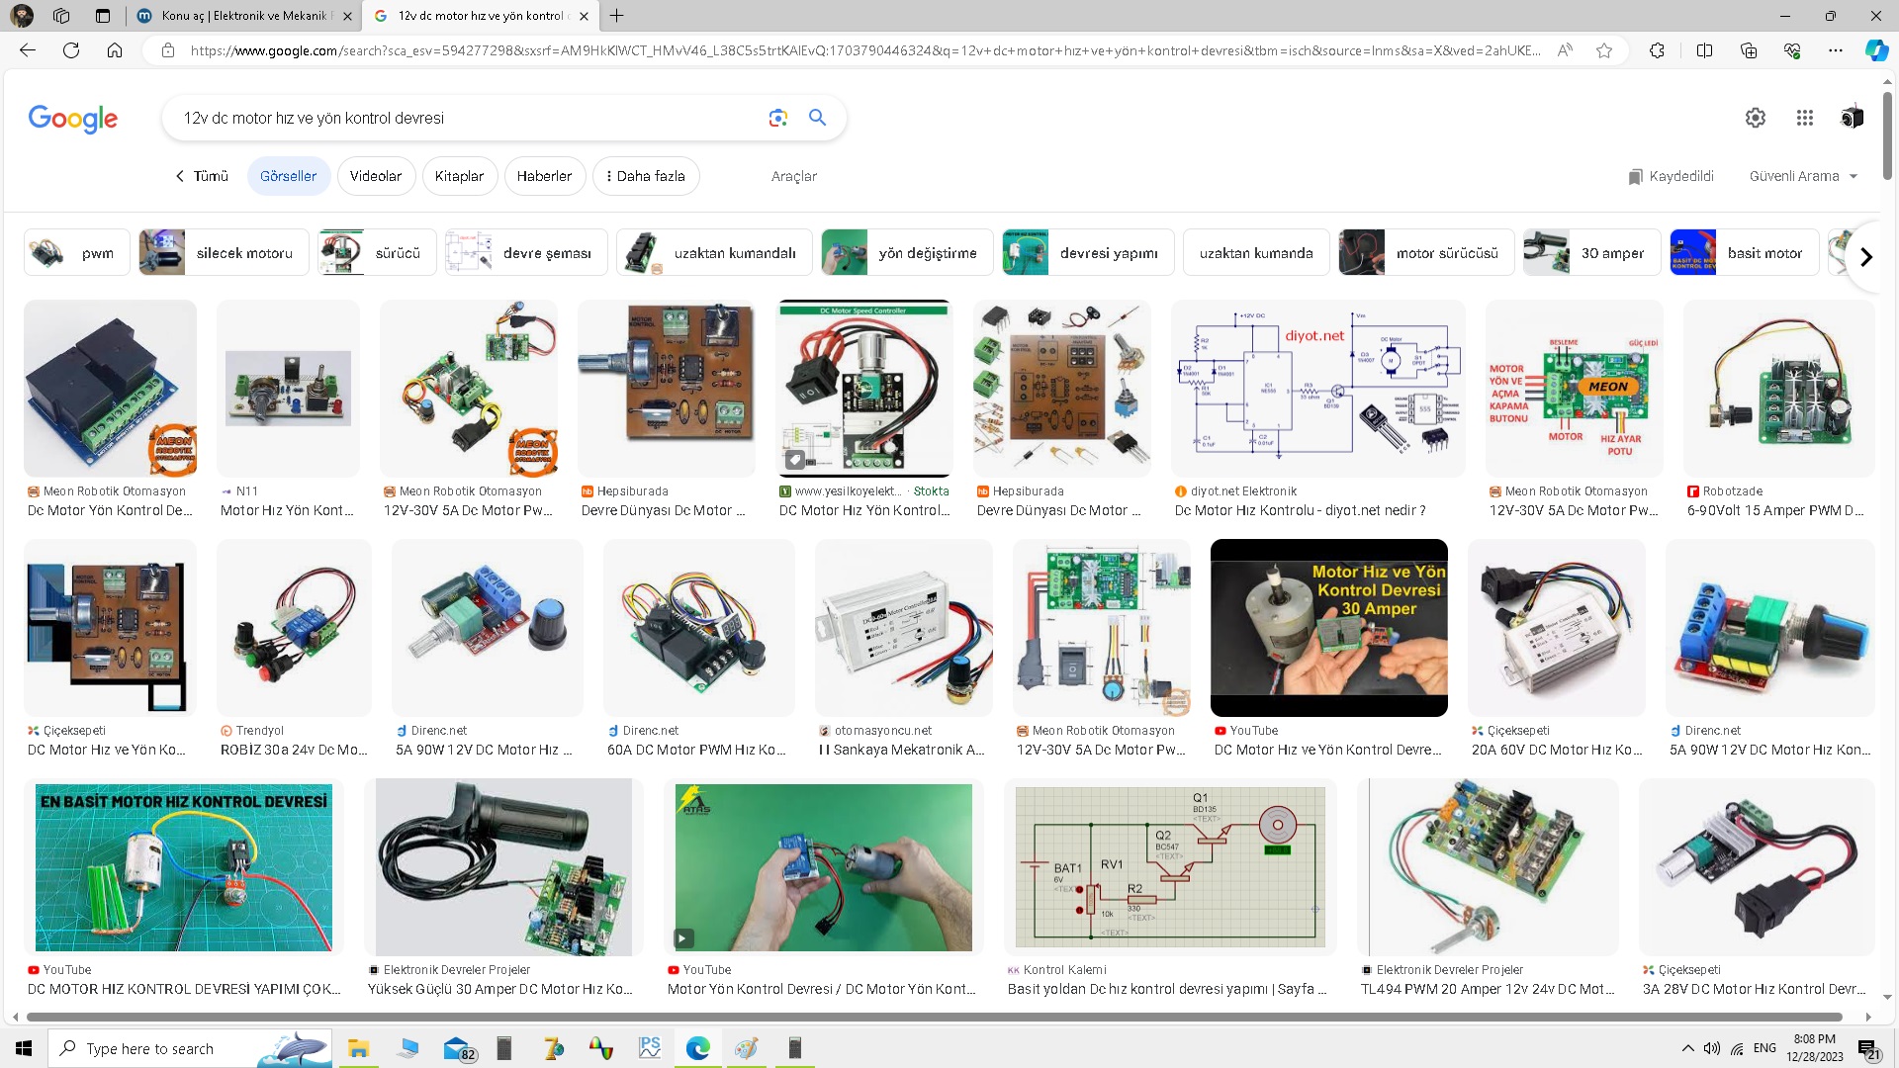
Task: Open Araçlar search tools
Action: tap(793, 176)
